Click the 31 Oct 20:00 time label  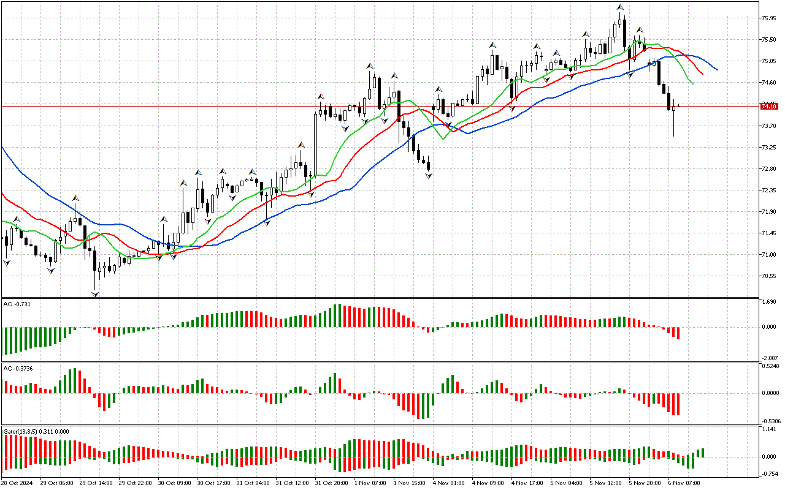pyautogui.click(x=331, y=483)
